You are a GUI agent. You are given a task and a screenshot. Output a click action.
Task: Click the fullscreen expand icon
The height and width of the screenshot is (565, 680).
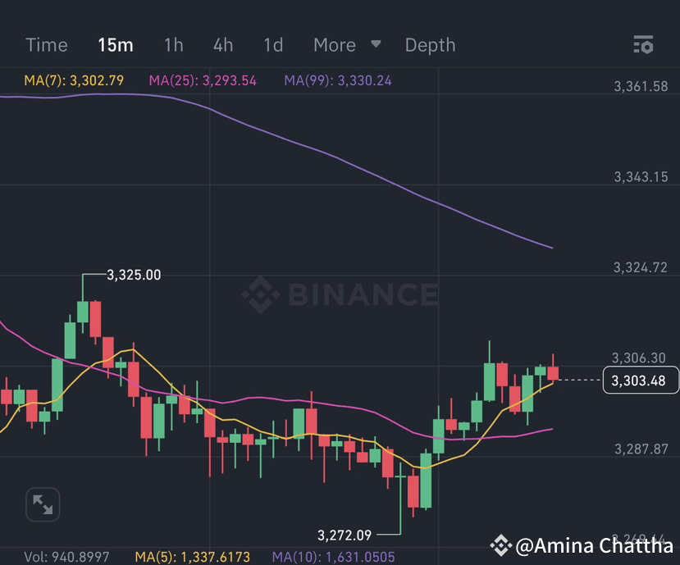coord(42,504)
